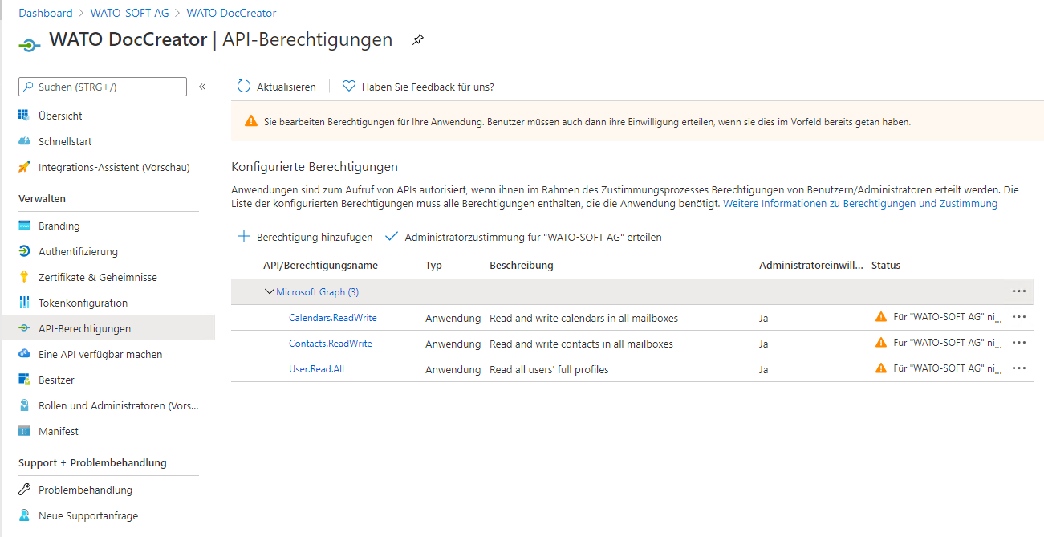Screen dimensions: 1044x537
Task: Click the pin icon beside the page title
Action: pyautogui.click(x=417, y=40)
